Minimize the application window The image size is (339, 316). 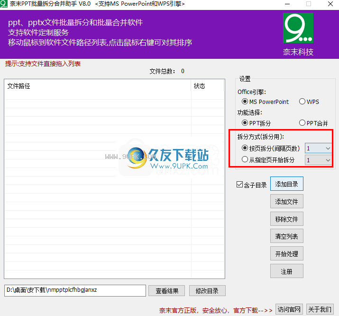click(287, 4)
